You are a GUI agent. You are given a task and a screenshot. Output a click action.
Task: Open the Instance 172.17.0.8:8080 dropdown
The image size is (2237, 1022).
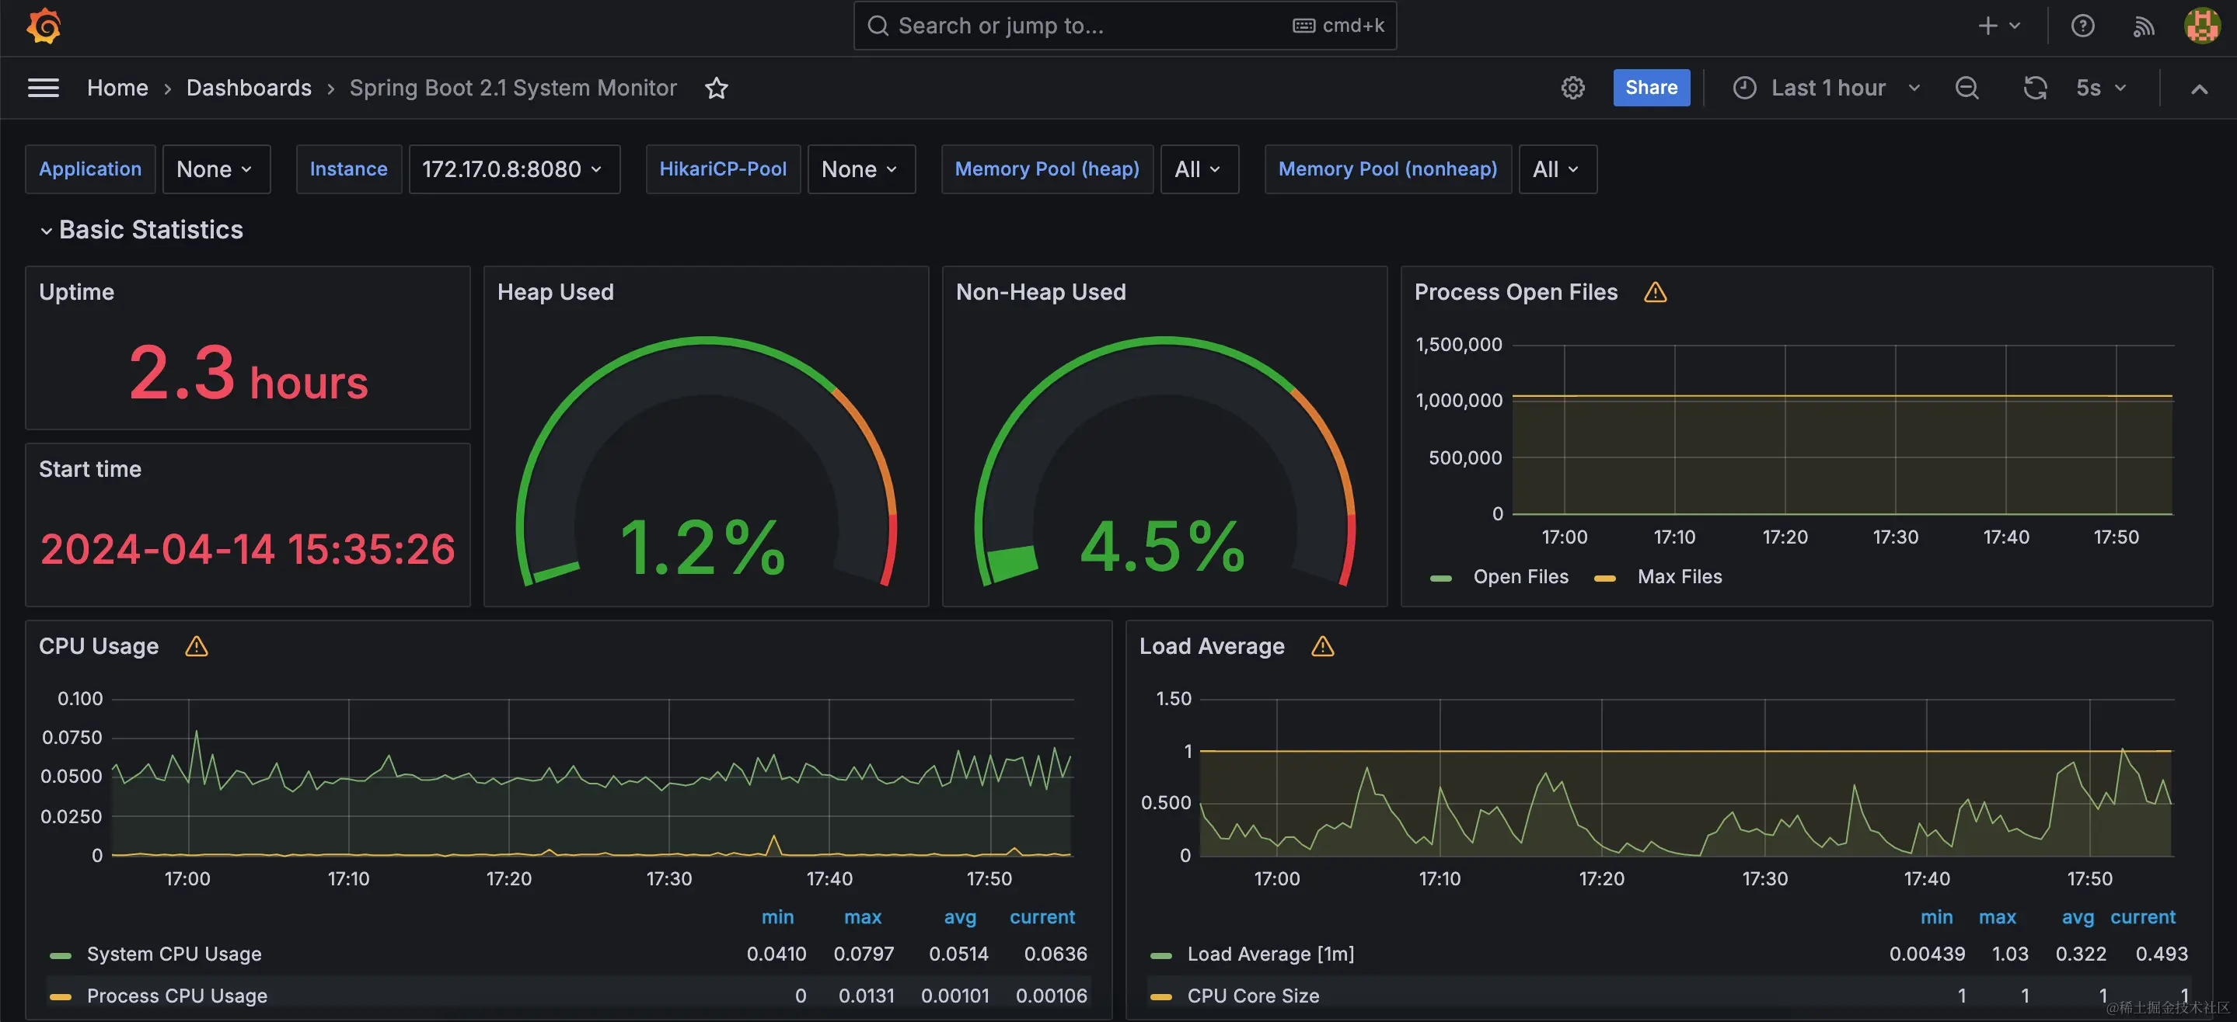click(513, 169)
